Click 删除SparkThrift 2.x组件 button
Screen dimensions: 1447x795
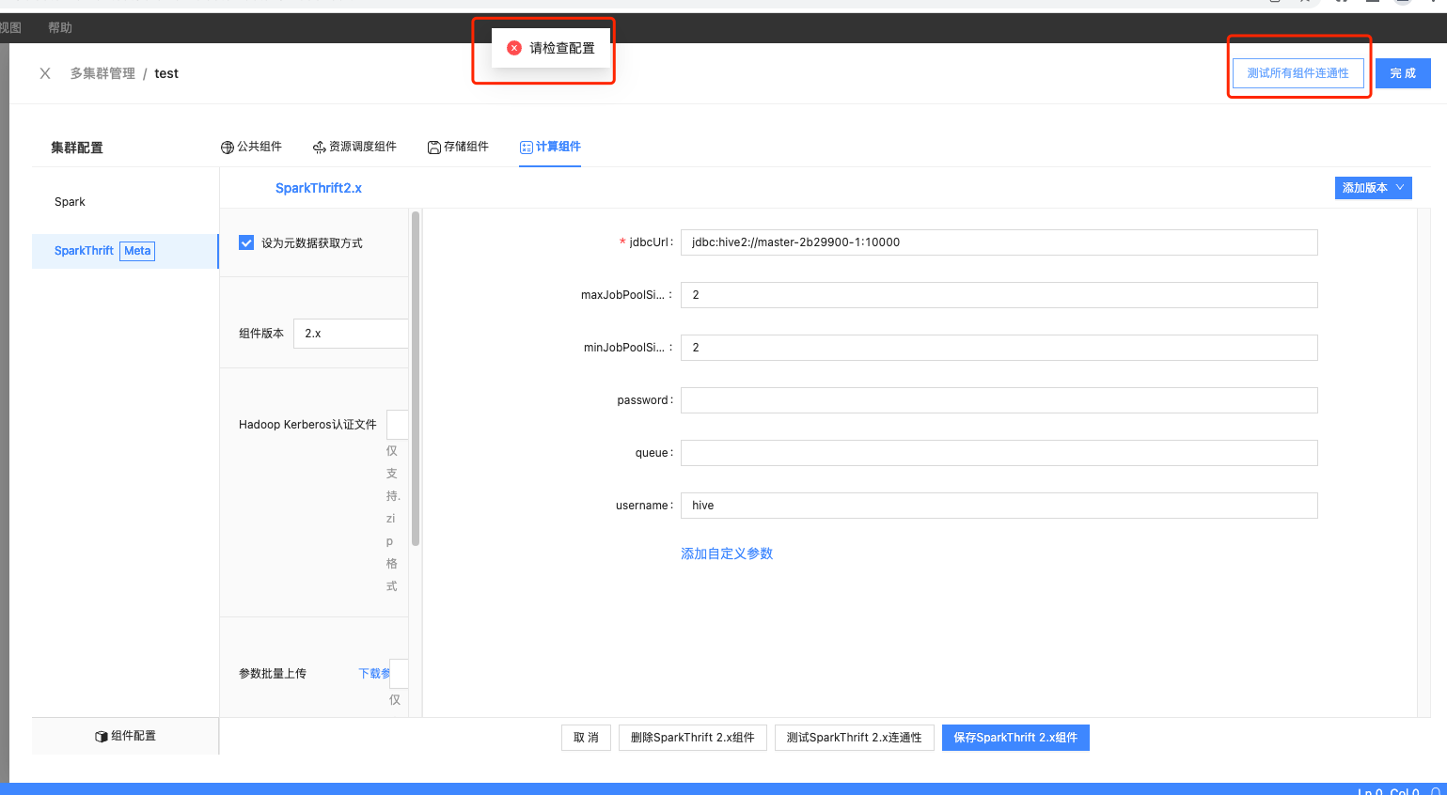click(x=693, y=738)
